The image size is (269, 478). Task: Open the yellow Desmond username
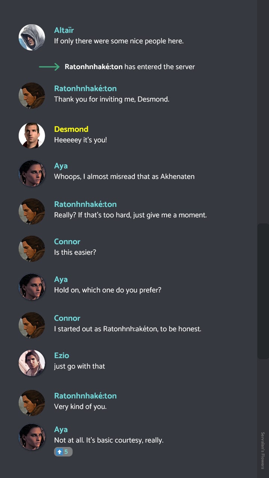tap(71, 129)
